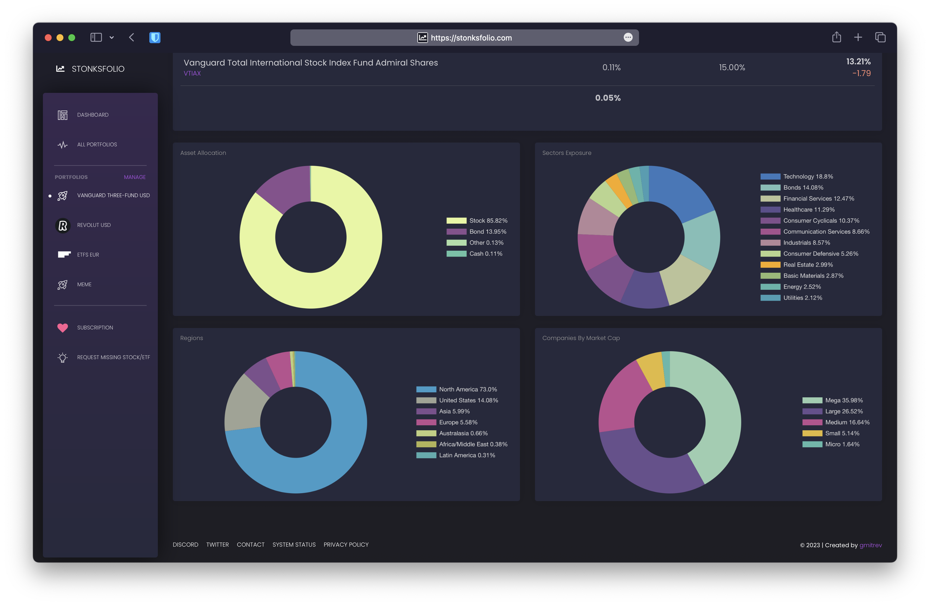Image resolution: width=930 pixels, height=606 pixels.
Task: Click the Cash 0.11% legend label
Action: click(486, 254)
